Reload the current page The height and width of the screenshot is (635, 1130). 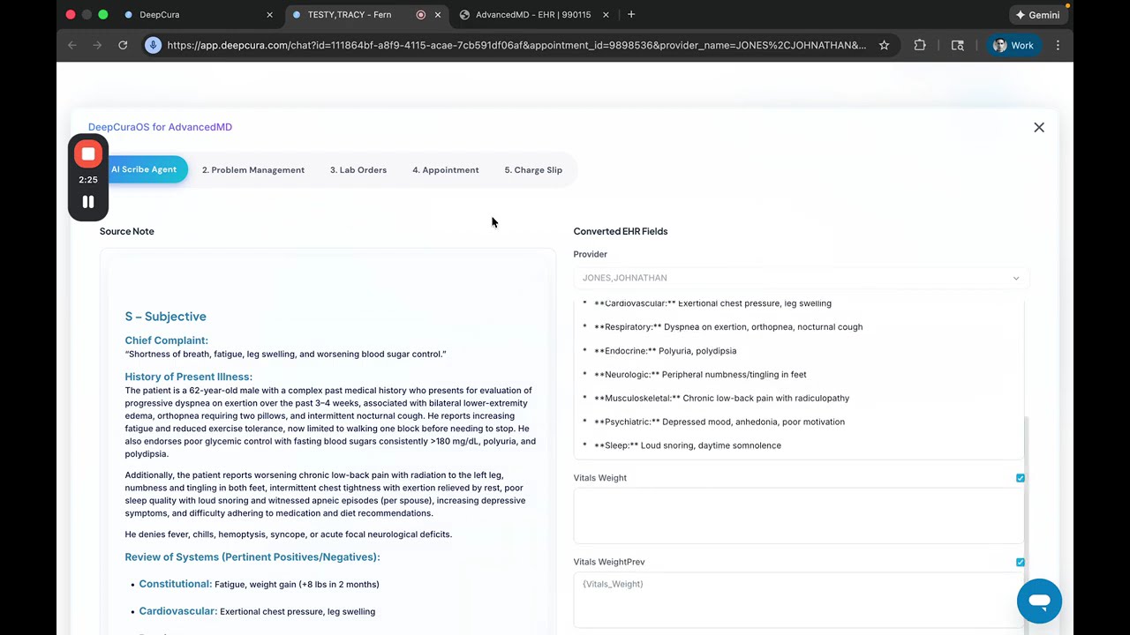point(123,45)
